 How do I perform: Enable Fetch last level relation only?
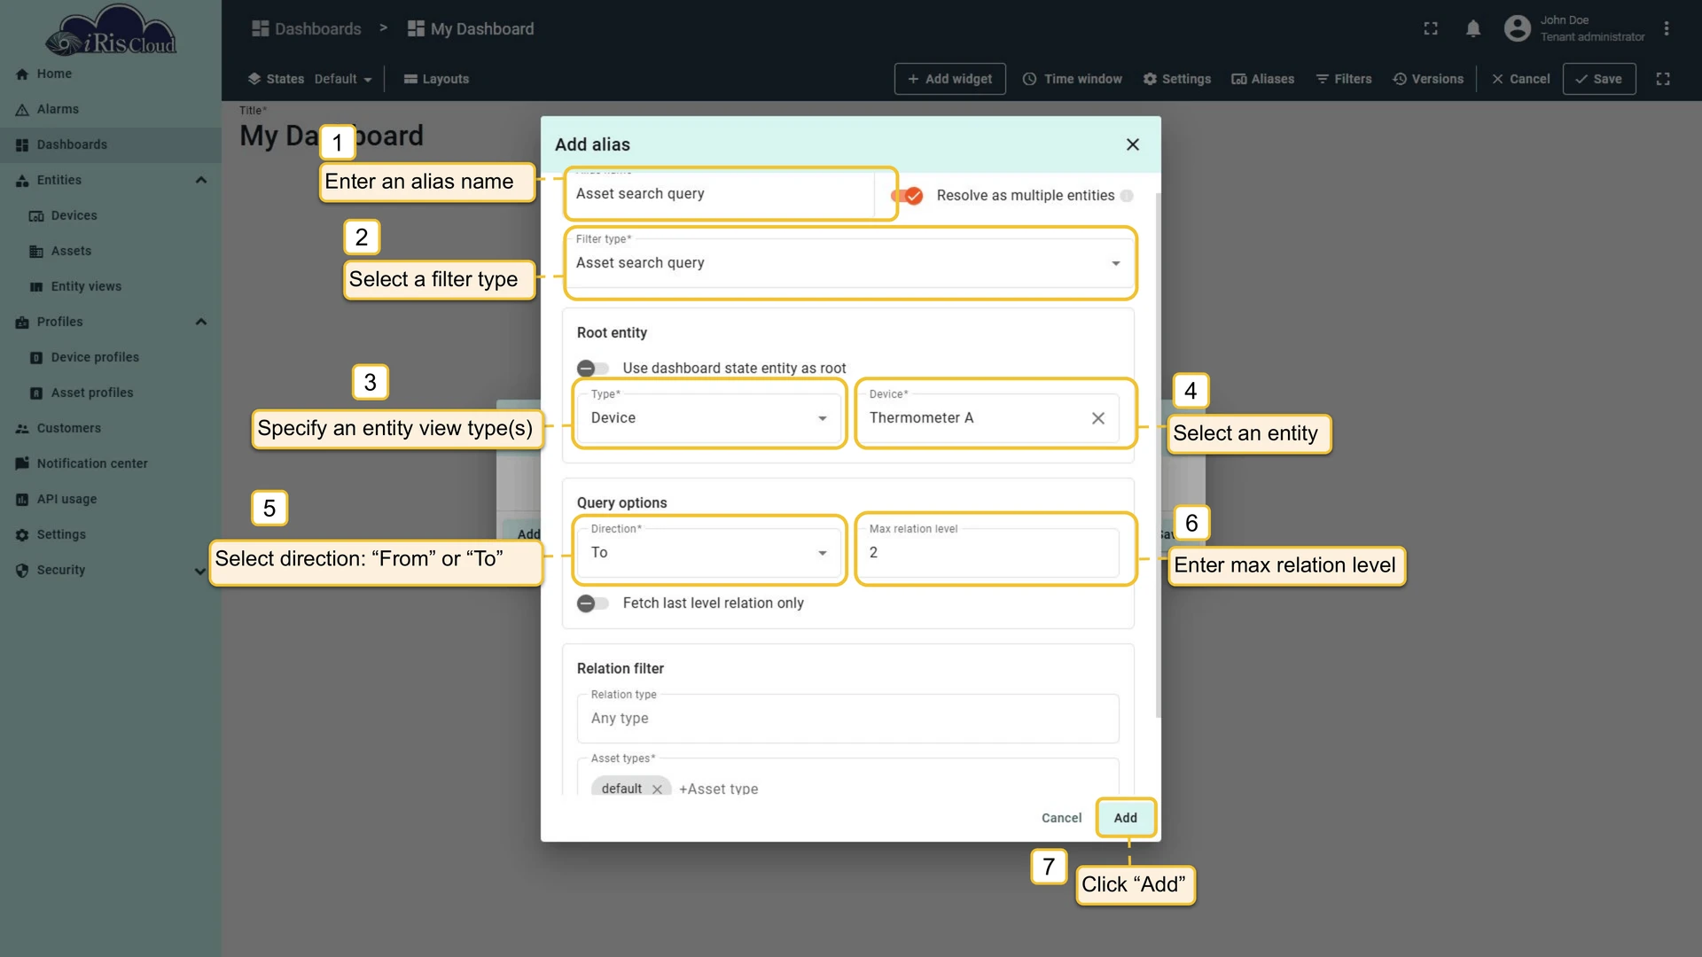593,603
